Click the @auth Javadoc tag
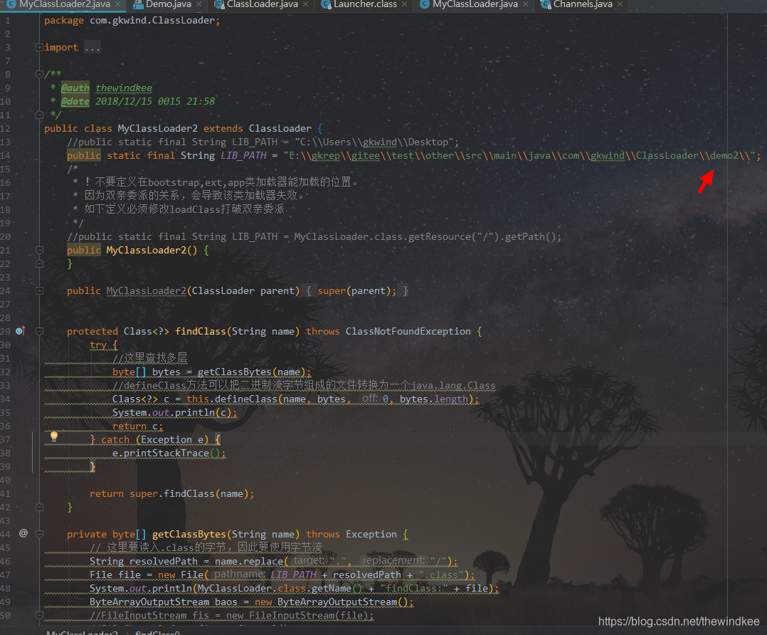767x635 pixels. coord(75,88)
